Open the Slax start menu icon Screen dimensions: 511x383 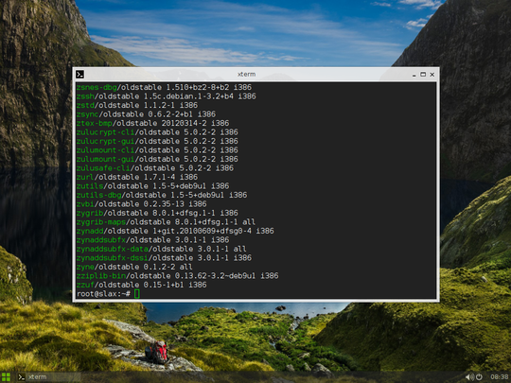tap(6, 377)
